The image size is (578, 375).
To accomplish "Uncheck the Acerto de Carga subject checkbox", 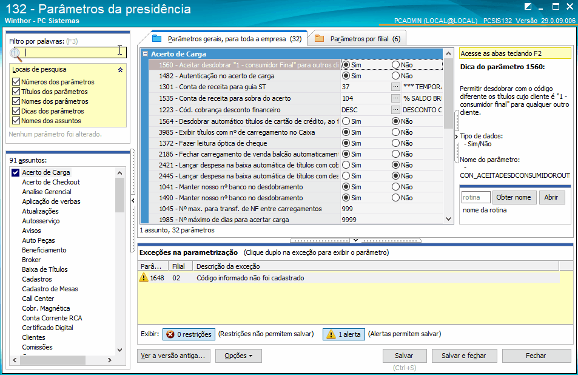I will [16, 172].
